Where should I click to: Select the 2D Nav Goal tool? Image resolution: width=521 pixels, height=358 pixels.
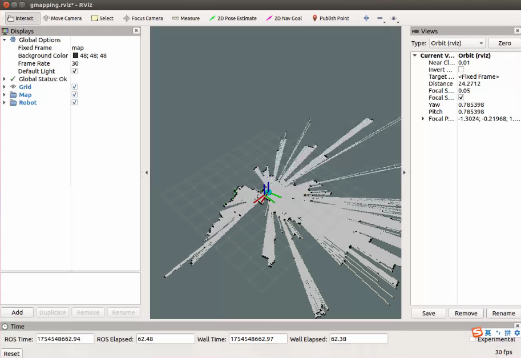(x=284, y=18)
